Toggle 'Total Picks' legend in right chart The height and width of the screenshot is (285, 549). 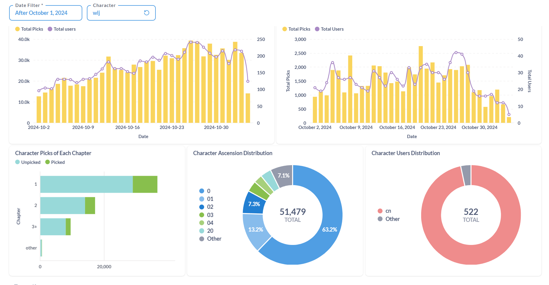pyautogui.click(x=296, y=29)
